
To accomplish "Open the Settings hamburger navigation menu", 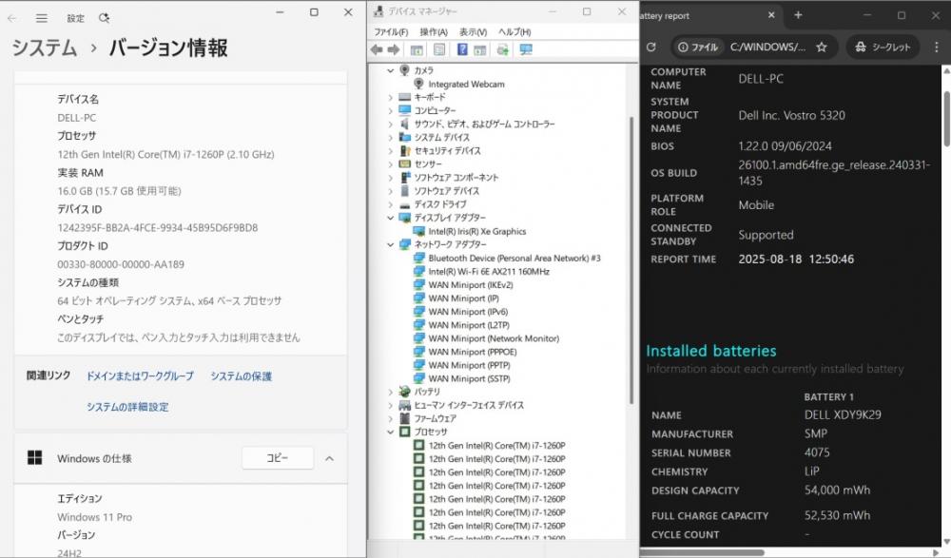I will [41, 18].
